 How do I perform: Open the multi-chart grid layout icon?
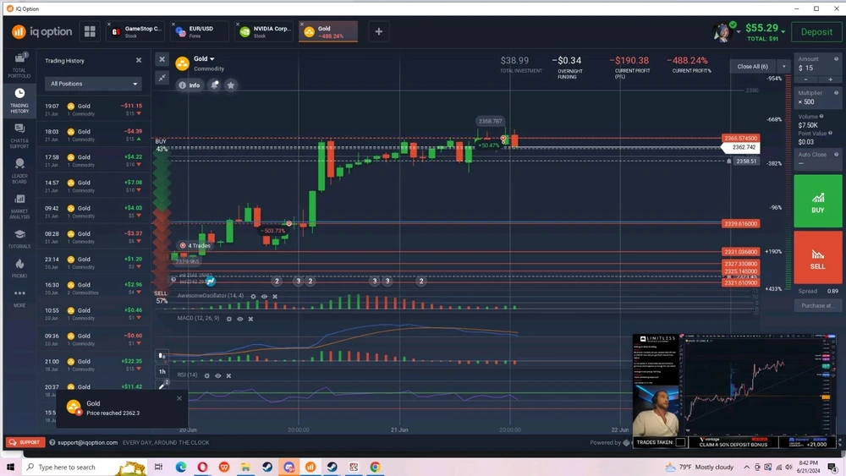[x=90, y=32]
